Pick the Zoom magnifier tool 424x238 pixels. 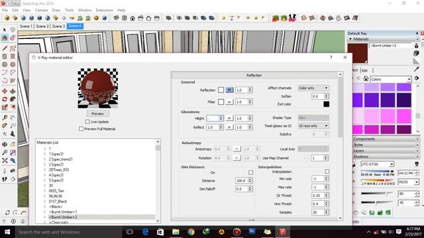5,153
